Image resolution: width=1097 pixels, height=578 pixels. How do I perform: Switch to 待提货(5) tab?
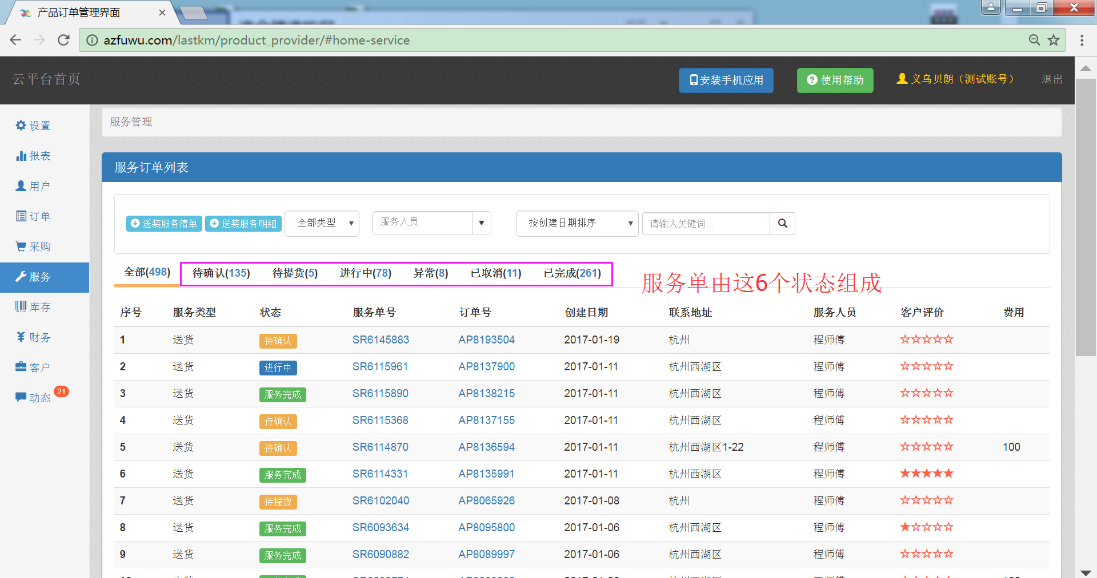295,273
